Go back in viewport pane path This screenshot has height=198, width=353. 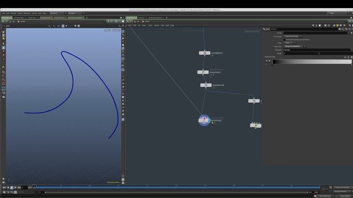[x=3, y=21]
